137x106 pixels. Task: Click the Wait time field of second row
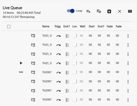[81, 45]
